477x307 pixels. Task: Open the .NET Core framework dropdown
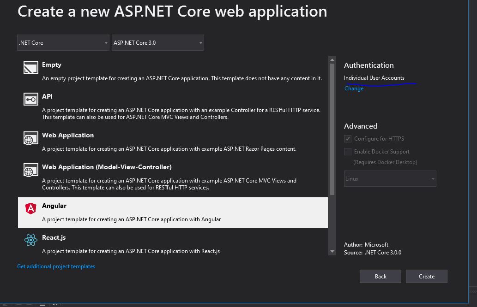pyautogui.click(x=63, y=43)
